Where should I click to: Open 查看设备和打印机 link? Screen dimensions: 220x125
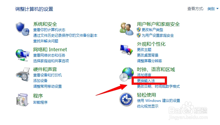[47, 75]
